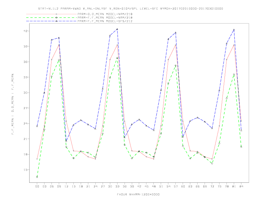Click x-axis tick label 60
The width and height of the screenshot is (263, 203).
(183, 186)
